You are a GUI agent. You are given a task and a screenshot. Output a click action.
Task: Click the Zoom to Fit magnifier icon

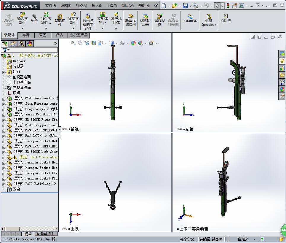click(x=73, y=43)
